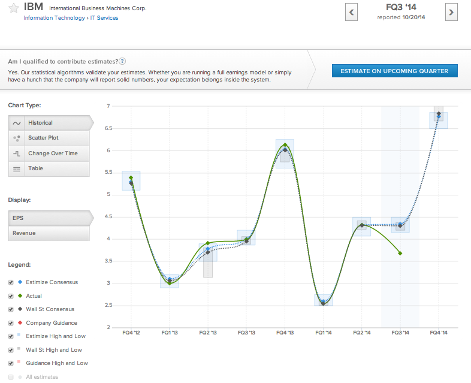Viewport: 471px width, 383px height.
Task: Toggle the Actual legend checkbox
Action: coord(11,296)
